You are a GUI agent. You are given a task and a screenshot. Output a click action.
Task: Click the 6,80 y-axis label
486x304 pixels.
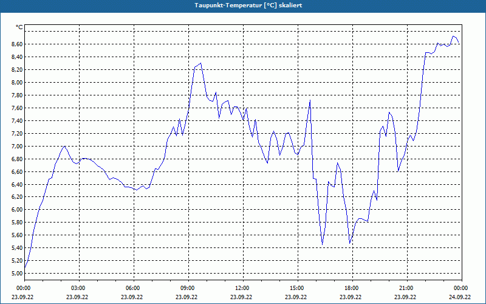point(17,159)
